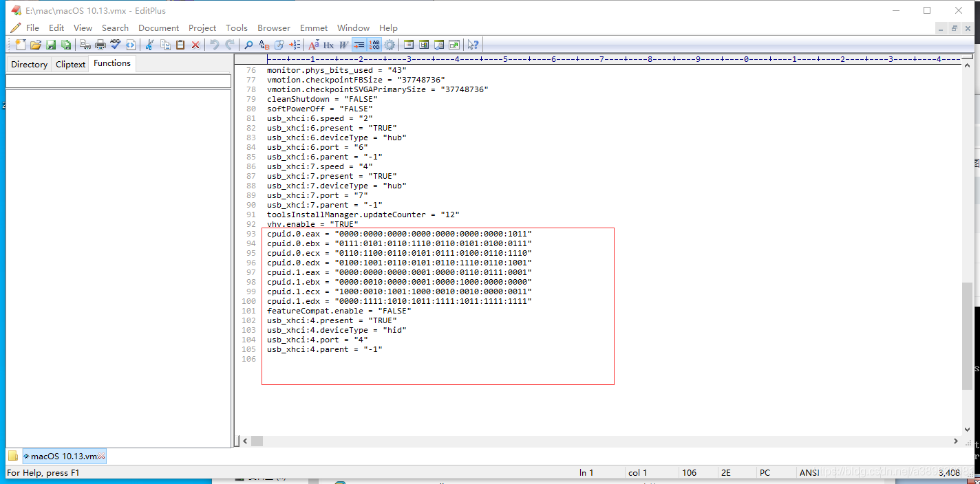Open the Set Font icon
The height and width of the screenshot is (484, 980).
314,45
